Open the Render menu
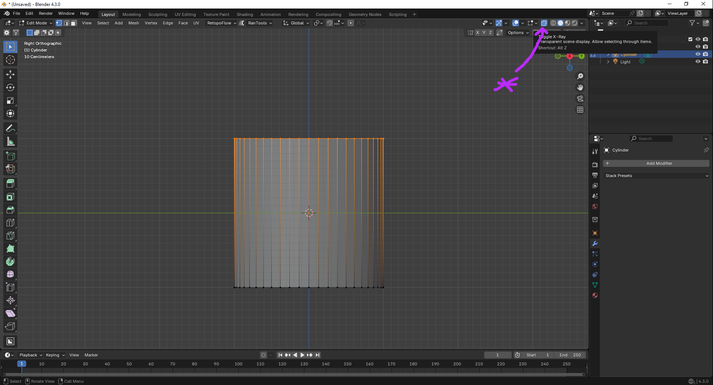Image resolution: width=713 pixels, height=385 pixels. tap(46, 13)
